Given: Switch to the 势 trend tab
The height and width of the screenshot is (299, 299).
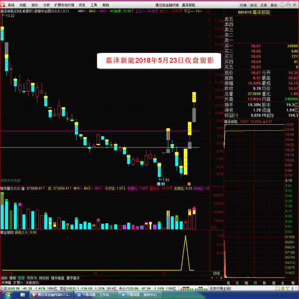Looking at the screenshot, I should (255, 283).
